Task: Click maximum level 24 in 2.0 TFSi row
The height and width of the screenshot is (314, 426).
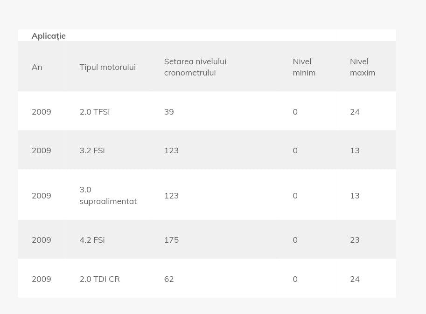Action: tap(355, 112)
